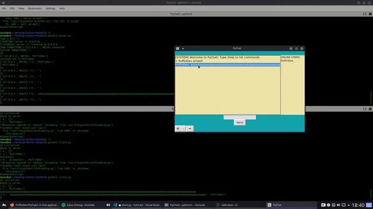Click the ONLINE USERS heading
This screenshot has height=209, width=373.
pyautogui.click(x=290, y=57)
